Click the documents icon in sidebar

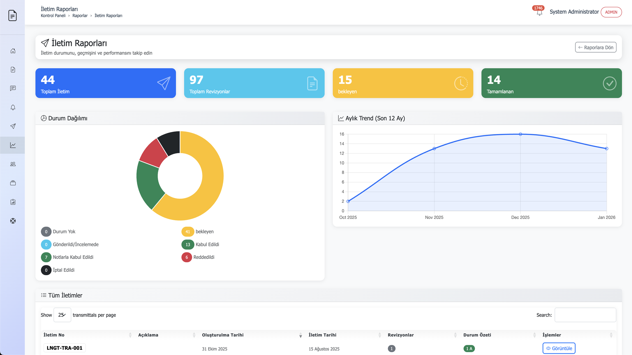pyautogui.click(x=13, y=70)
